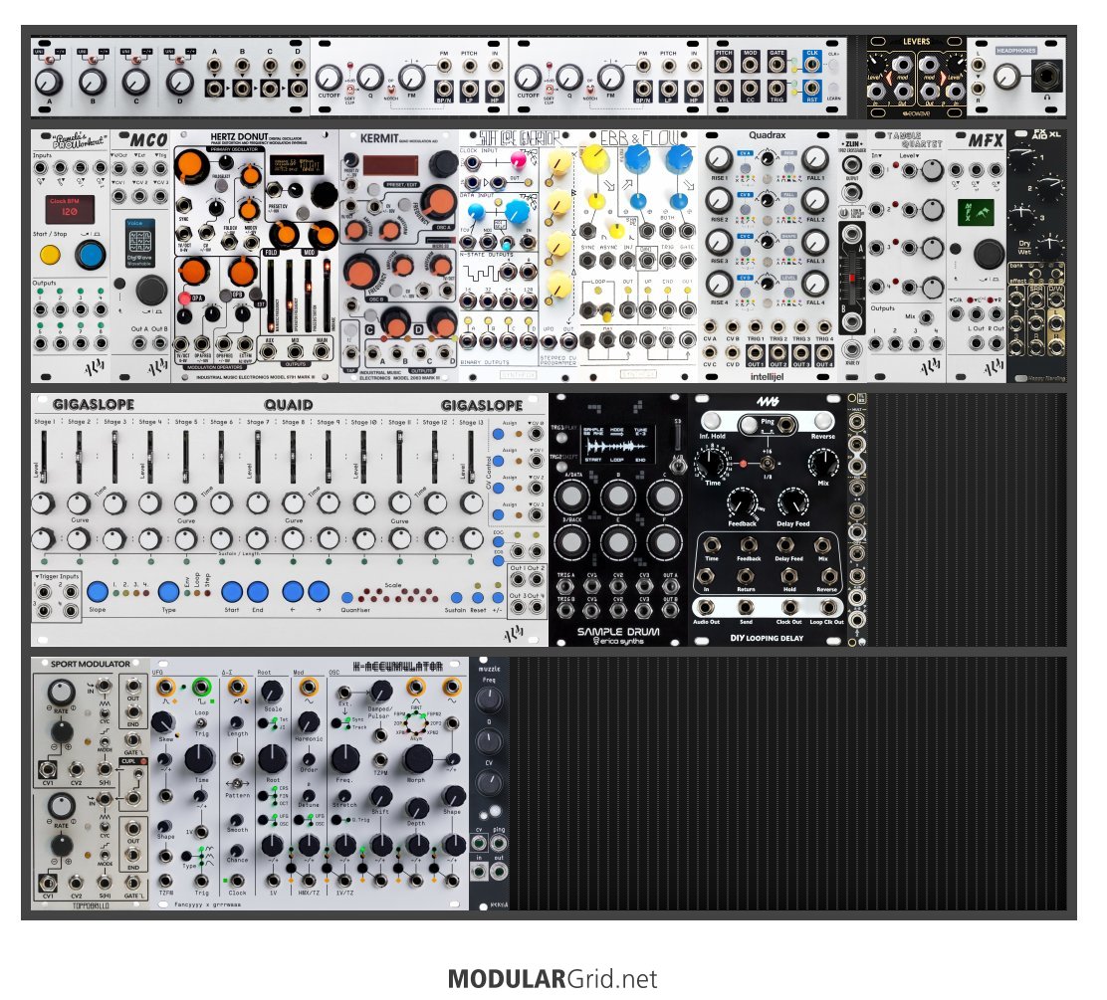Screen dimensions: 1107x1000
Task: Click Quadrax CV A jack
Action: [710, 326]
